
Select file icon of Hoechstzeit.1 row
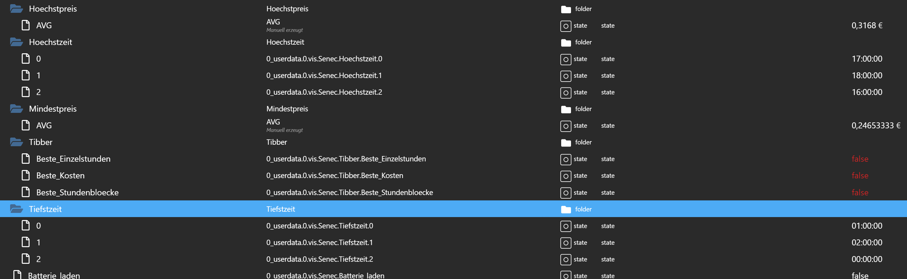click(x=26, y=75)
